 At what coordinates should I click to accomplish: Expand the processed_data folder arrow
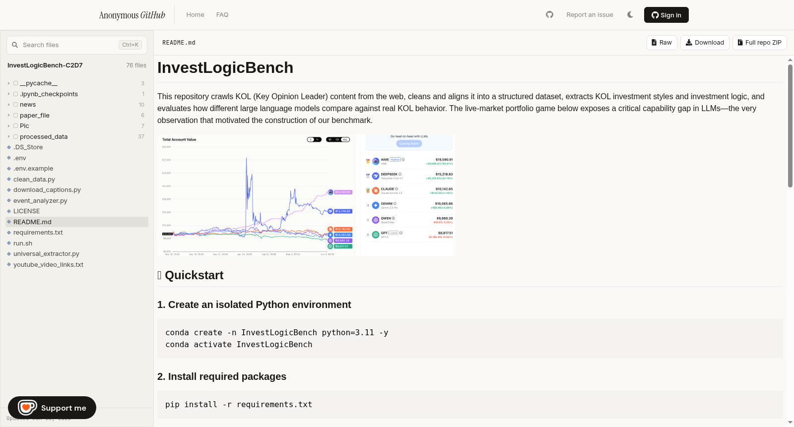[x=9, y=137]
